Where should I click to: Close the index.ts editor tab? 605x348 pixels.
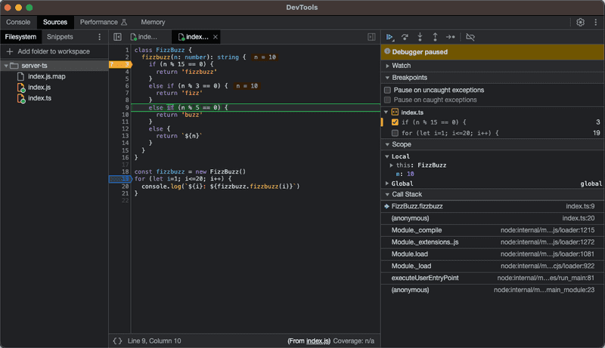[x=216, y=37]
